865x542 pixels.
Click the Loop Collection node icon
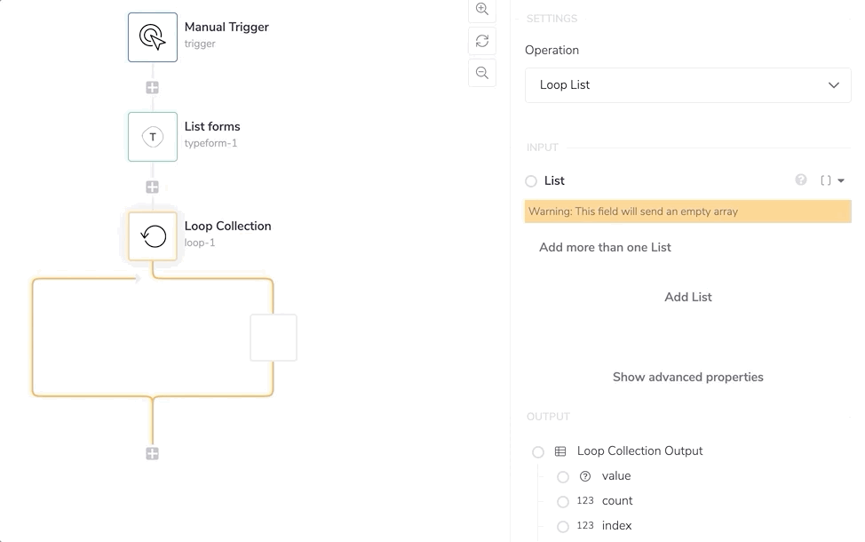153,235
